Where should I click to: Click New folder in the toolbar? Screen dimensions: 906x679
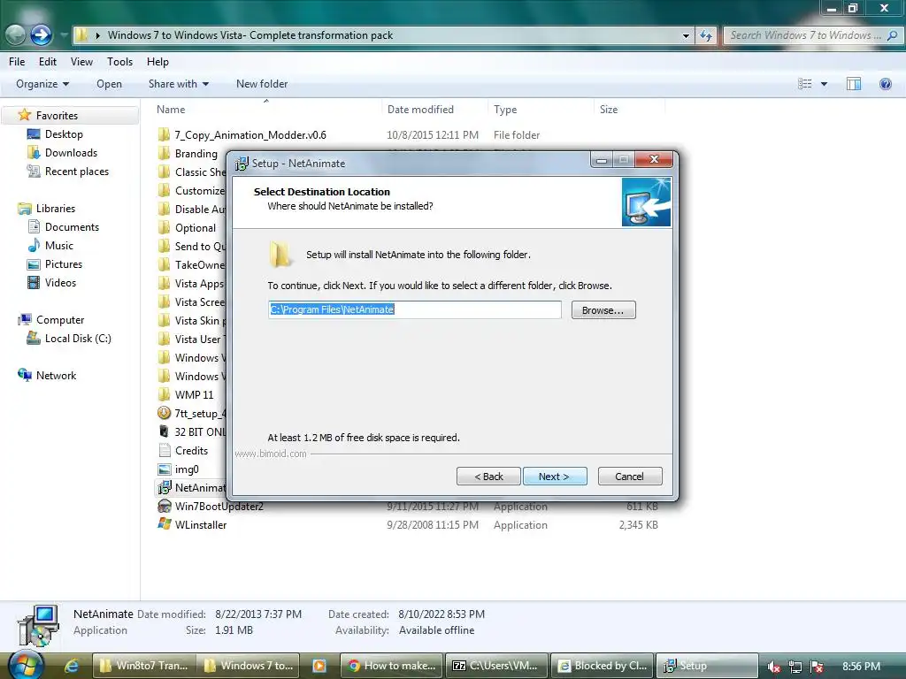262,84
